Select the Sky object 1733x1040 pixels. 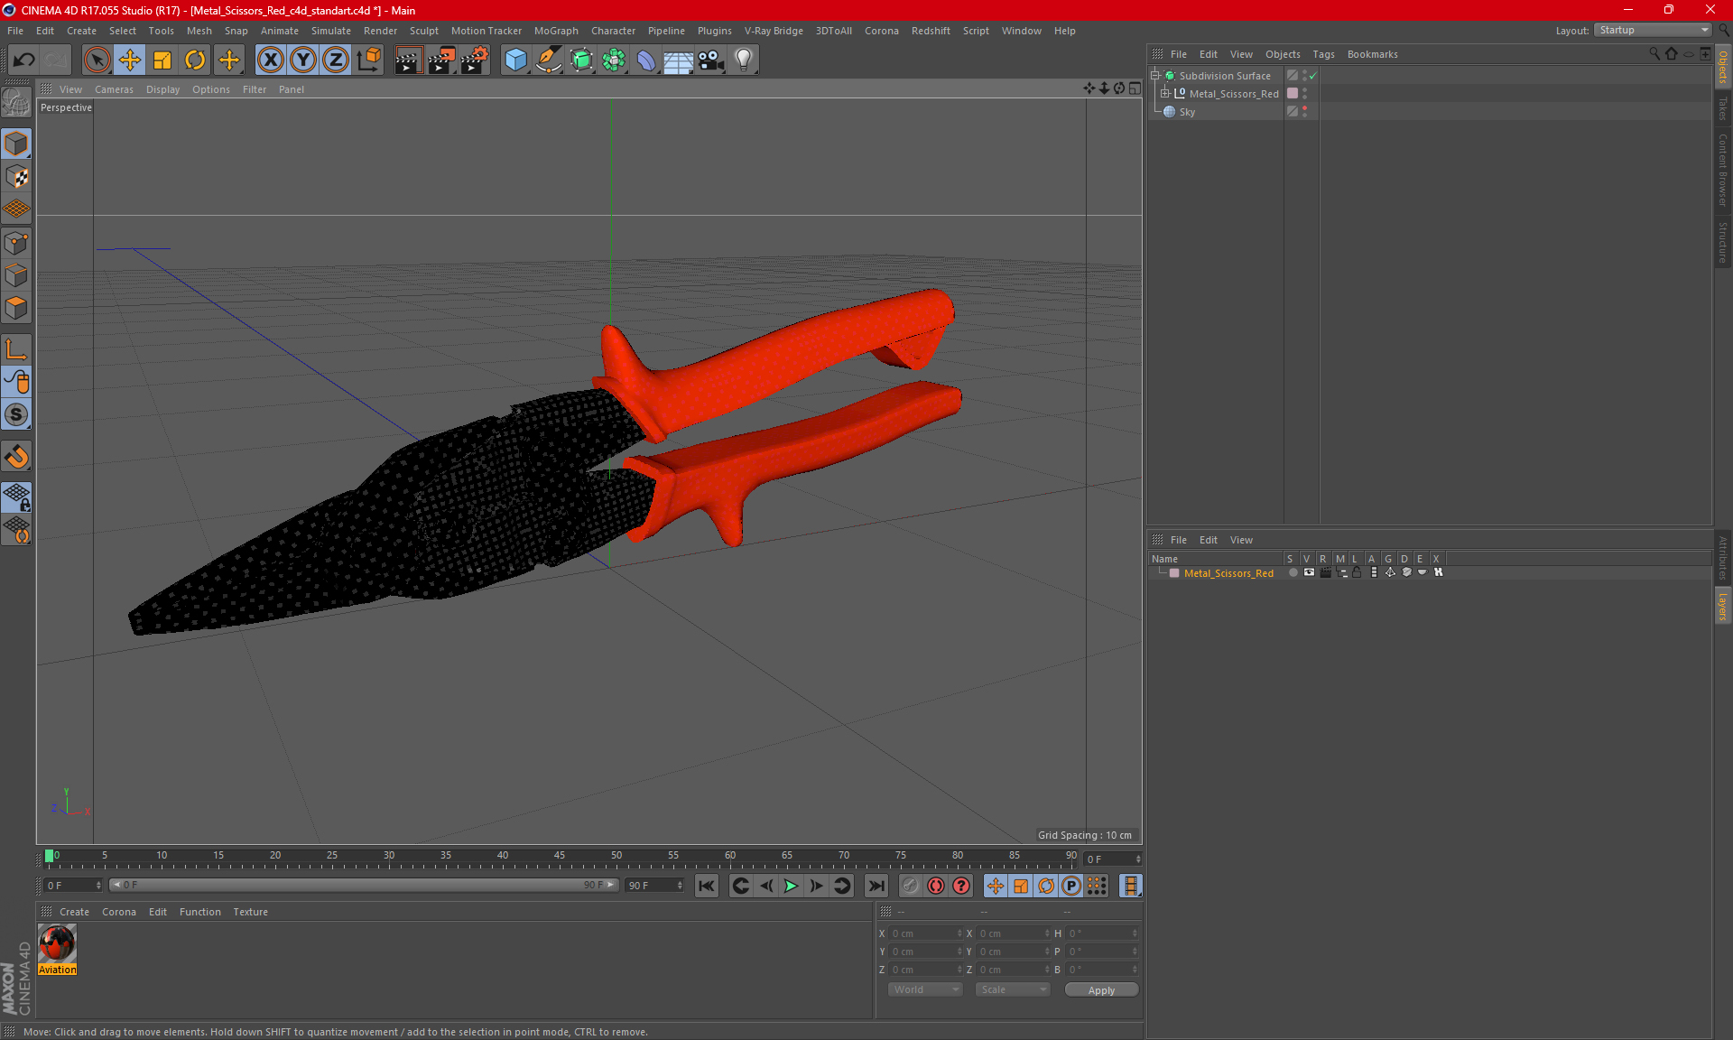pos(1187,112)
